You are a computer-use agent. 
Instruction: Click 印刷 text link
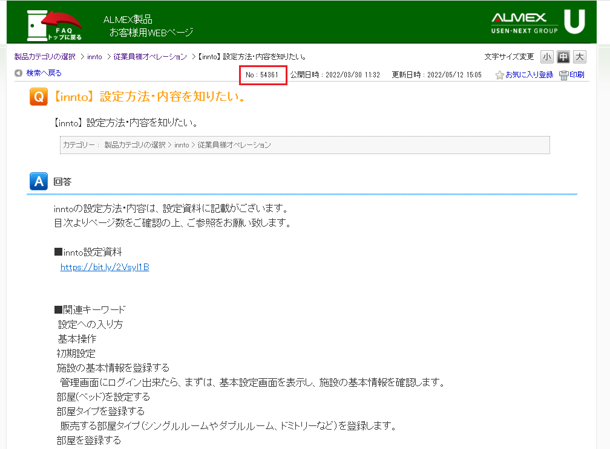click(x=577, y=75)
